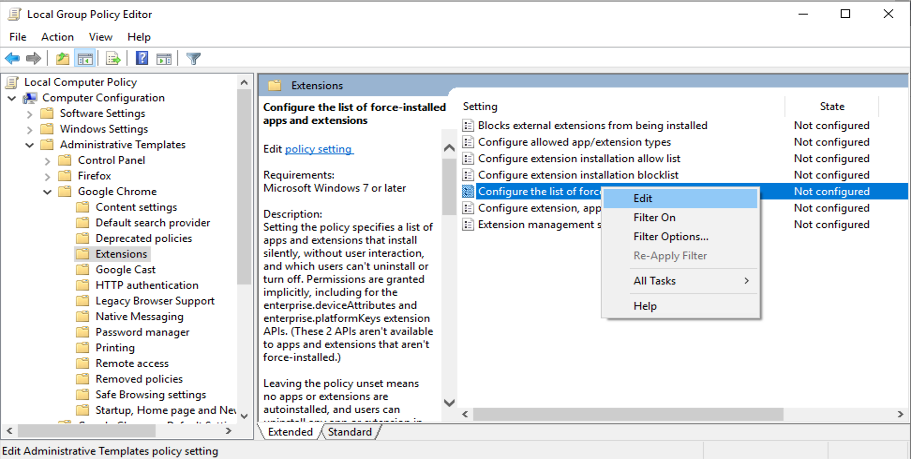Screen dimensions: 911x459
Task: Select Default search provider folder
Action: (x=153, y=223)
